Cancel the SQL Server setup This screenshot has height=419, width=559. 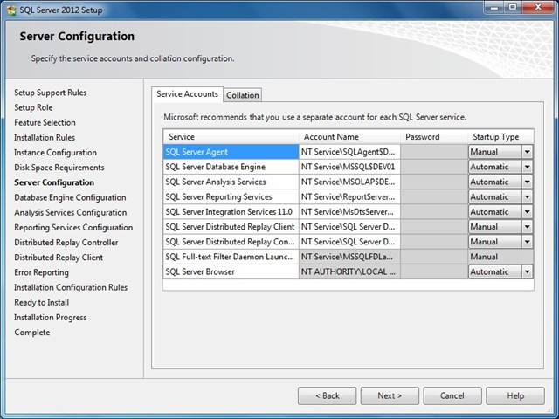coord(452,395)
